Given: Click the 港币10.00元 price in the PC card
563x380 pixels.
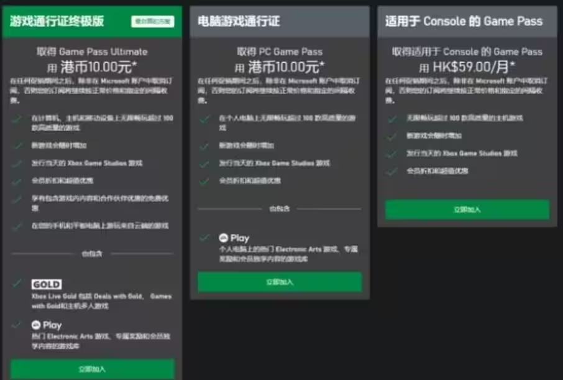Looking at the screenshot, I should (286, 67).
